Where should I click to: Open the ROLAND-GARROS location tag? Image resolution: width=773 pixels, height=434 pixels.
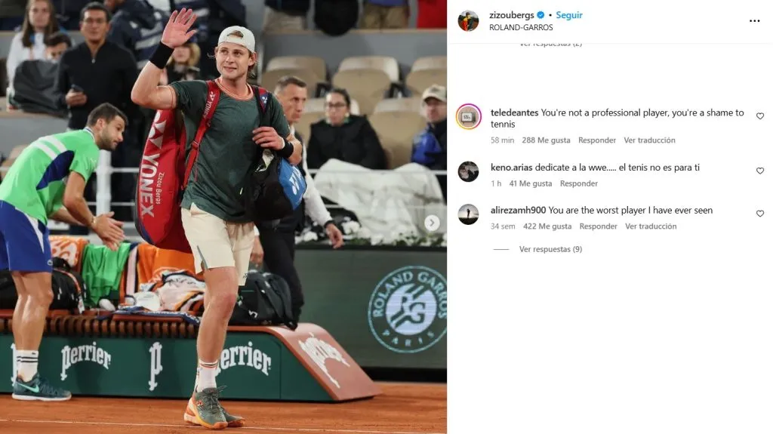pos(521,28)
